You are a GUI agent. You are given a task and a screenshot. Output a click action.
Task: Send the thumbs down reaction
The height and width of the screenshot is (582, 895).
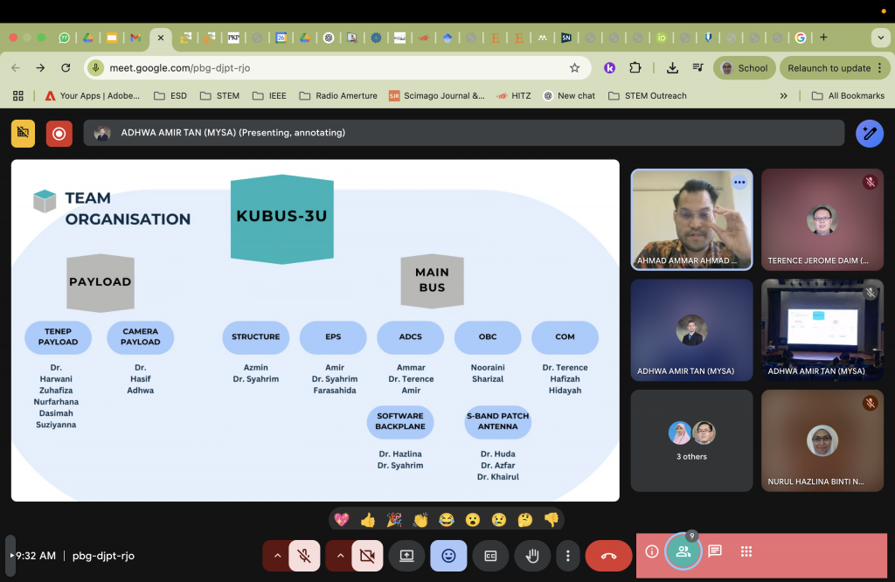552,519
